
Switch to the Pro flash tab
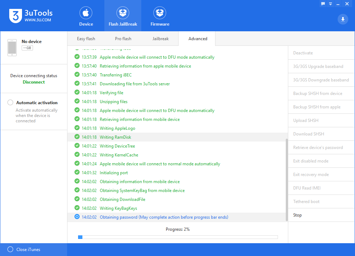coord(123,39)
